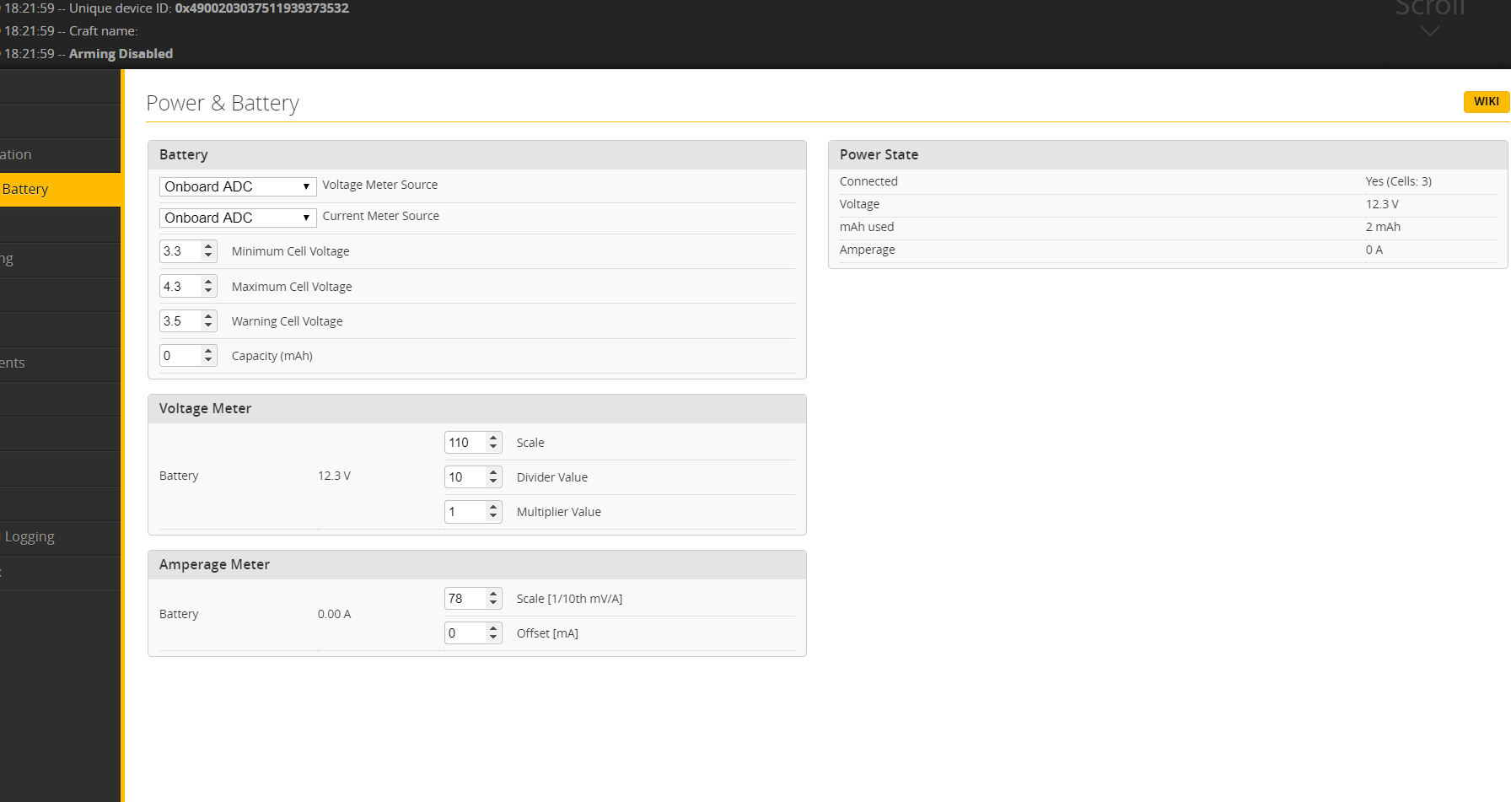Open the Logging tab in sidebar
The height and width of the screenshot is (802, 1511).
pos(60,537)
